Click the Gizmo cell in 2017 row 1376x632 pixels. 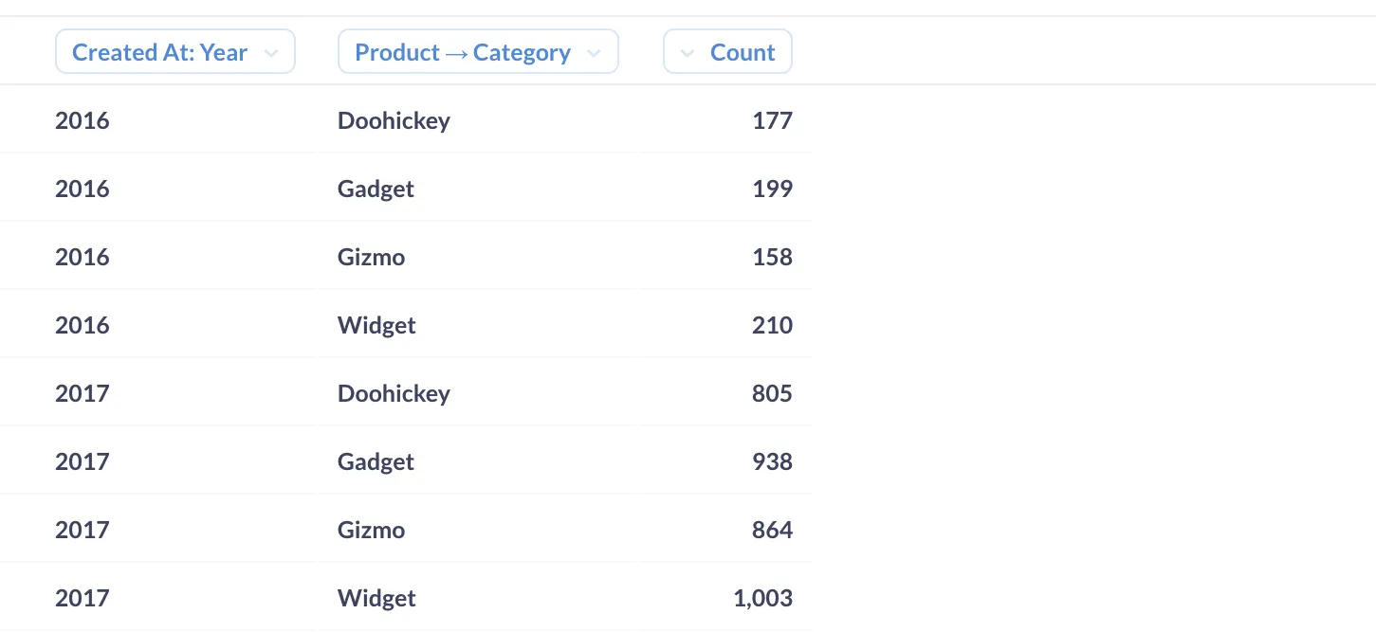pyautogui.click(x=371, y=530)
